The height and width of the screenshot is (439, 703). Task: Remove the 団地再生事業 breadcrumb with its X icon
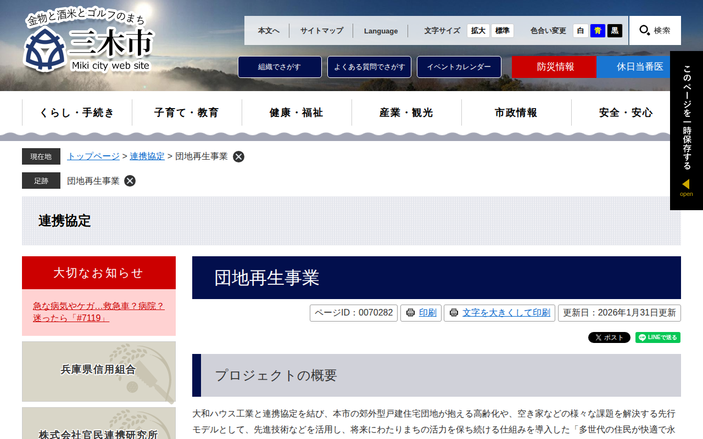[238, 156]
